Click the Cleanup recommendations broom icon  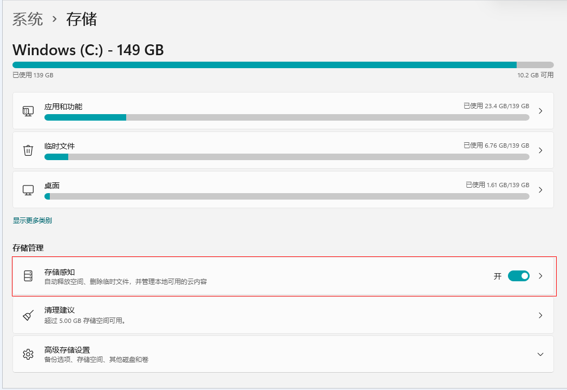(x=28, y=315)
